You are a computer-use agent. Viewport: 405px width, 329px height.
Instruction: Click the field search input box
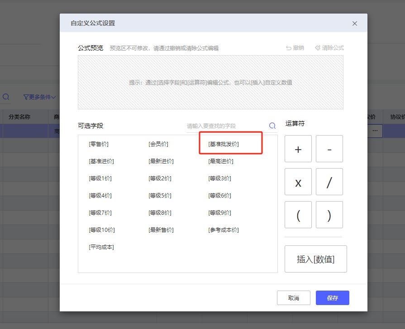[226, 126]
